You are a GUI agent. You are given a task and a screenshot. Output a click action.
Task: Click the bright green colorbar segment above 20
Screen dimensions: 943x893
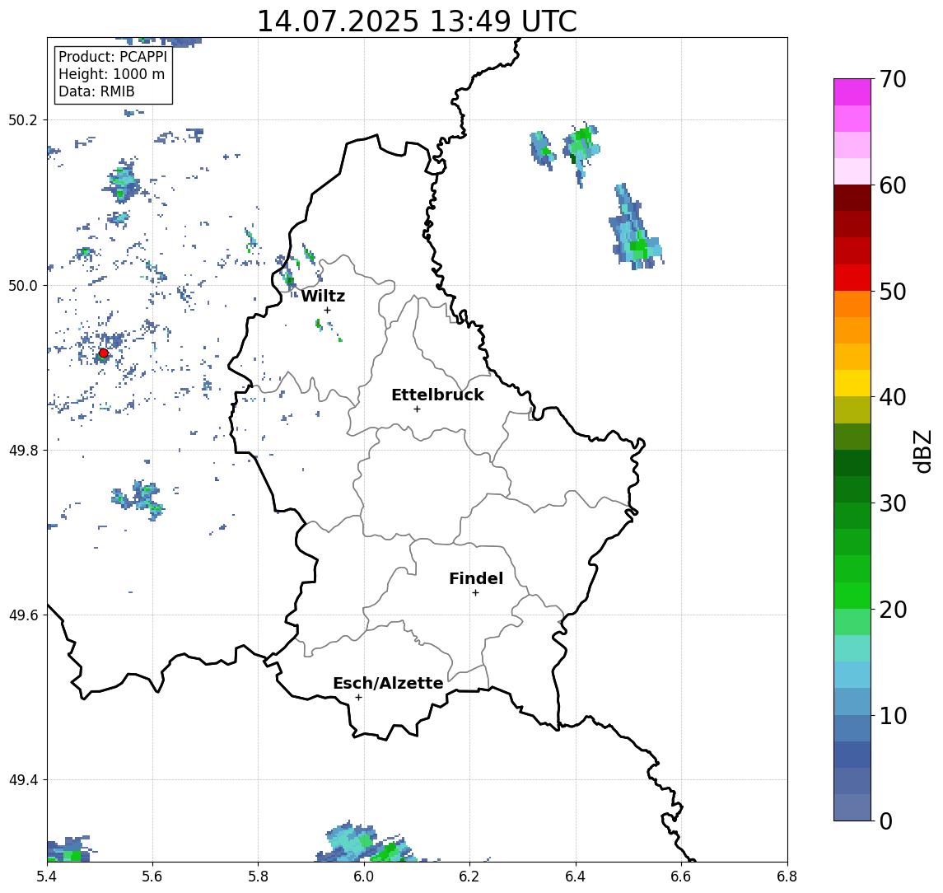[852, 596]
